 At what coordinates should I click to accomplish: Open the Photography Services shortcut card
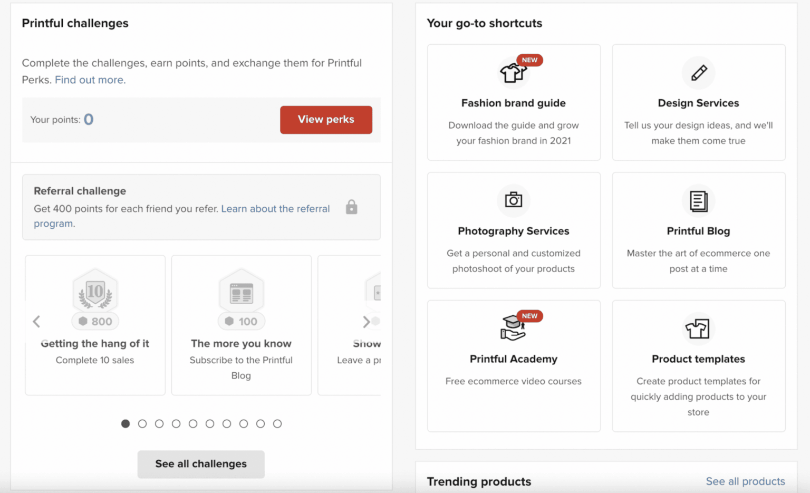[513, 230]
